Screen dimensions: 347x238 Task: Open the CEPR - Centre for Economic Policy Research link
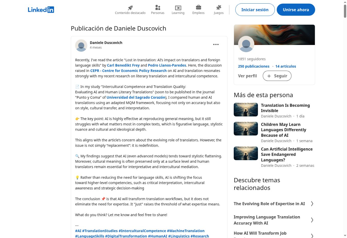(128, 71)
